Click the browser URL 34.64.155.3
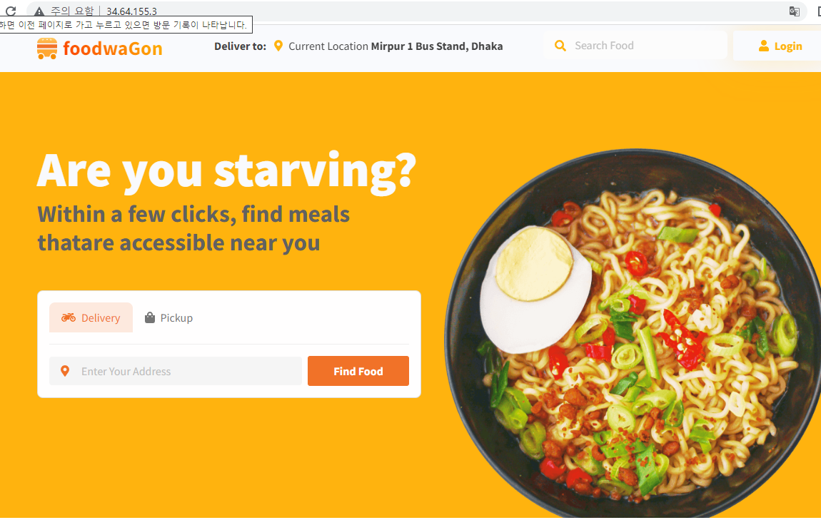Viewport: 821px width, 520px height. (x=131, y=11)
